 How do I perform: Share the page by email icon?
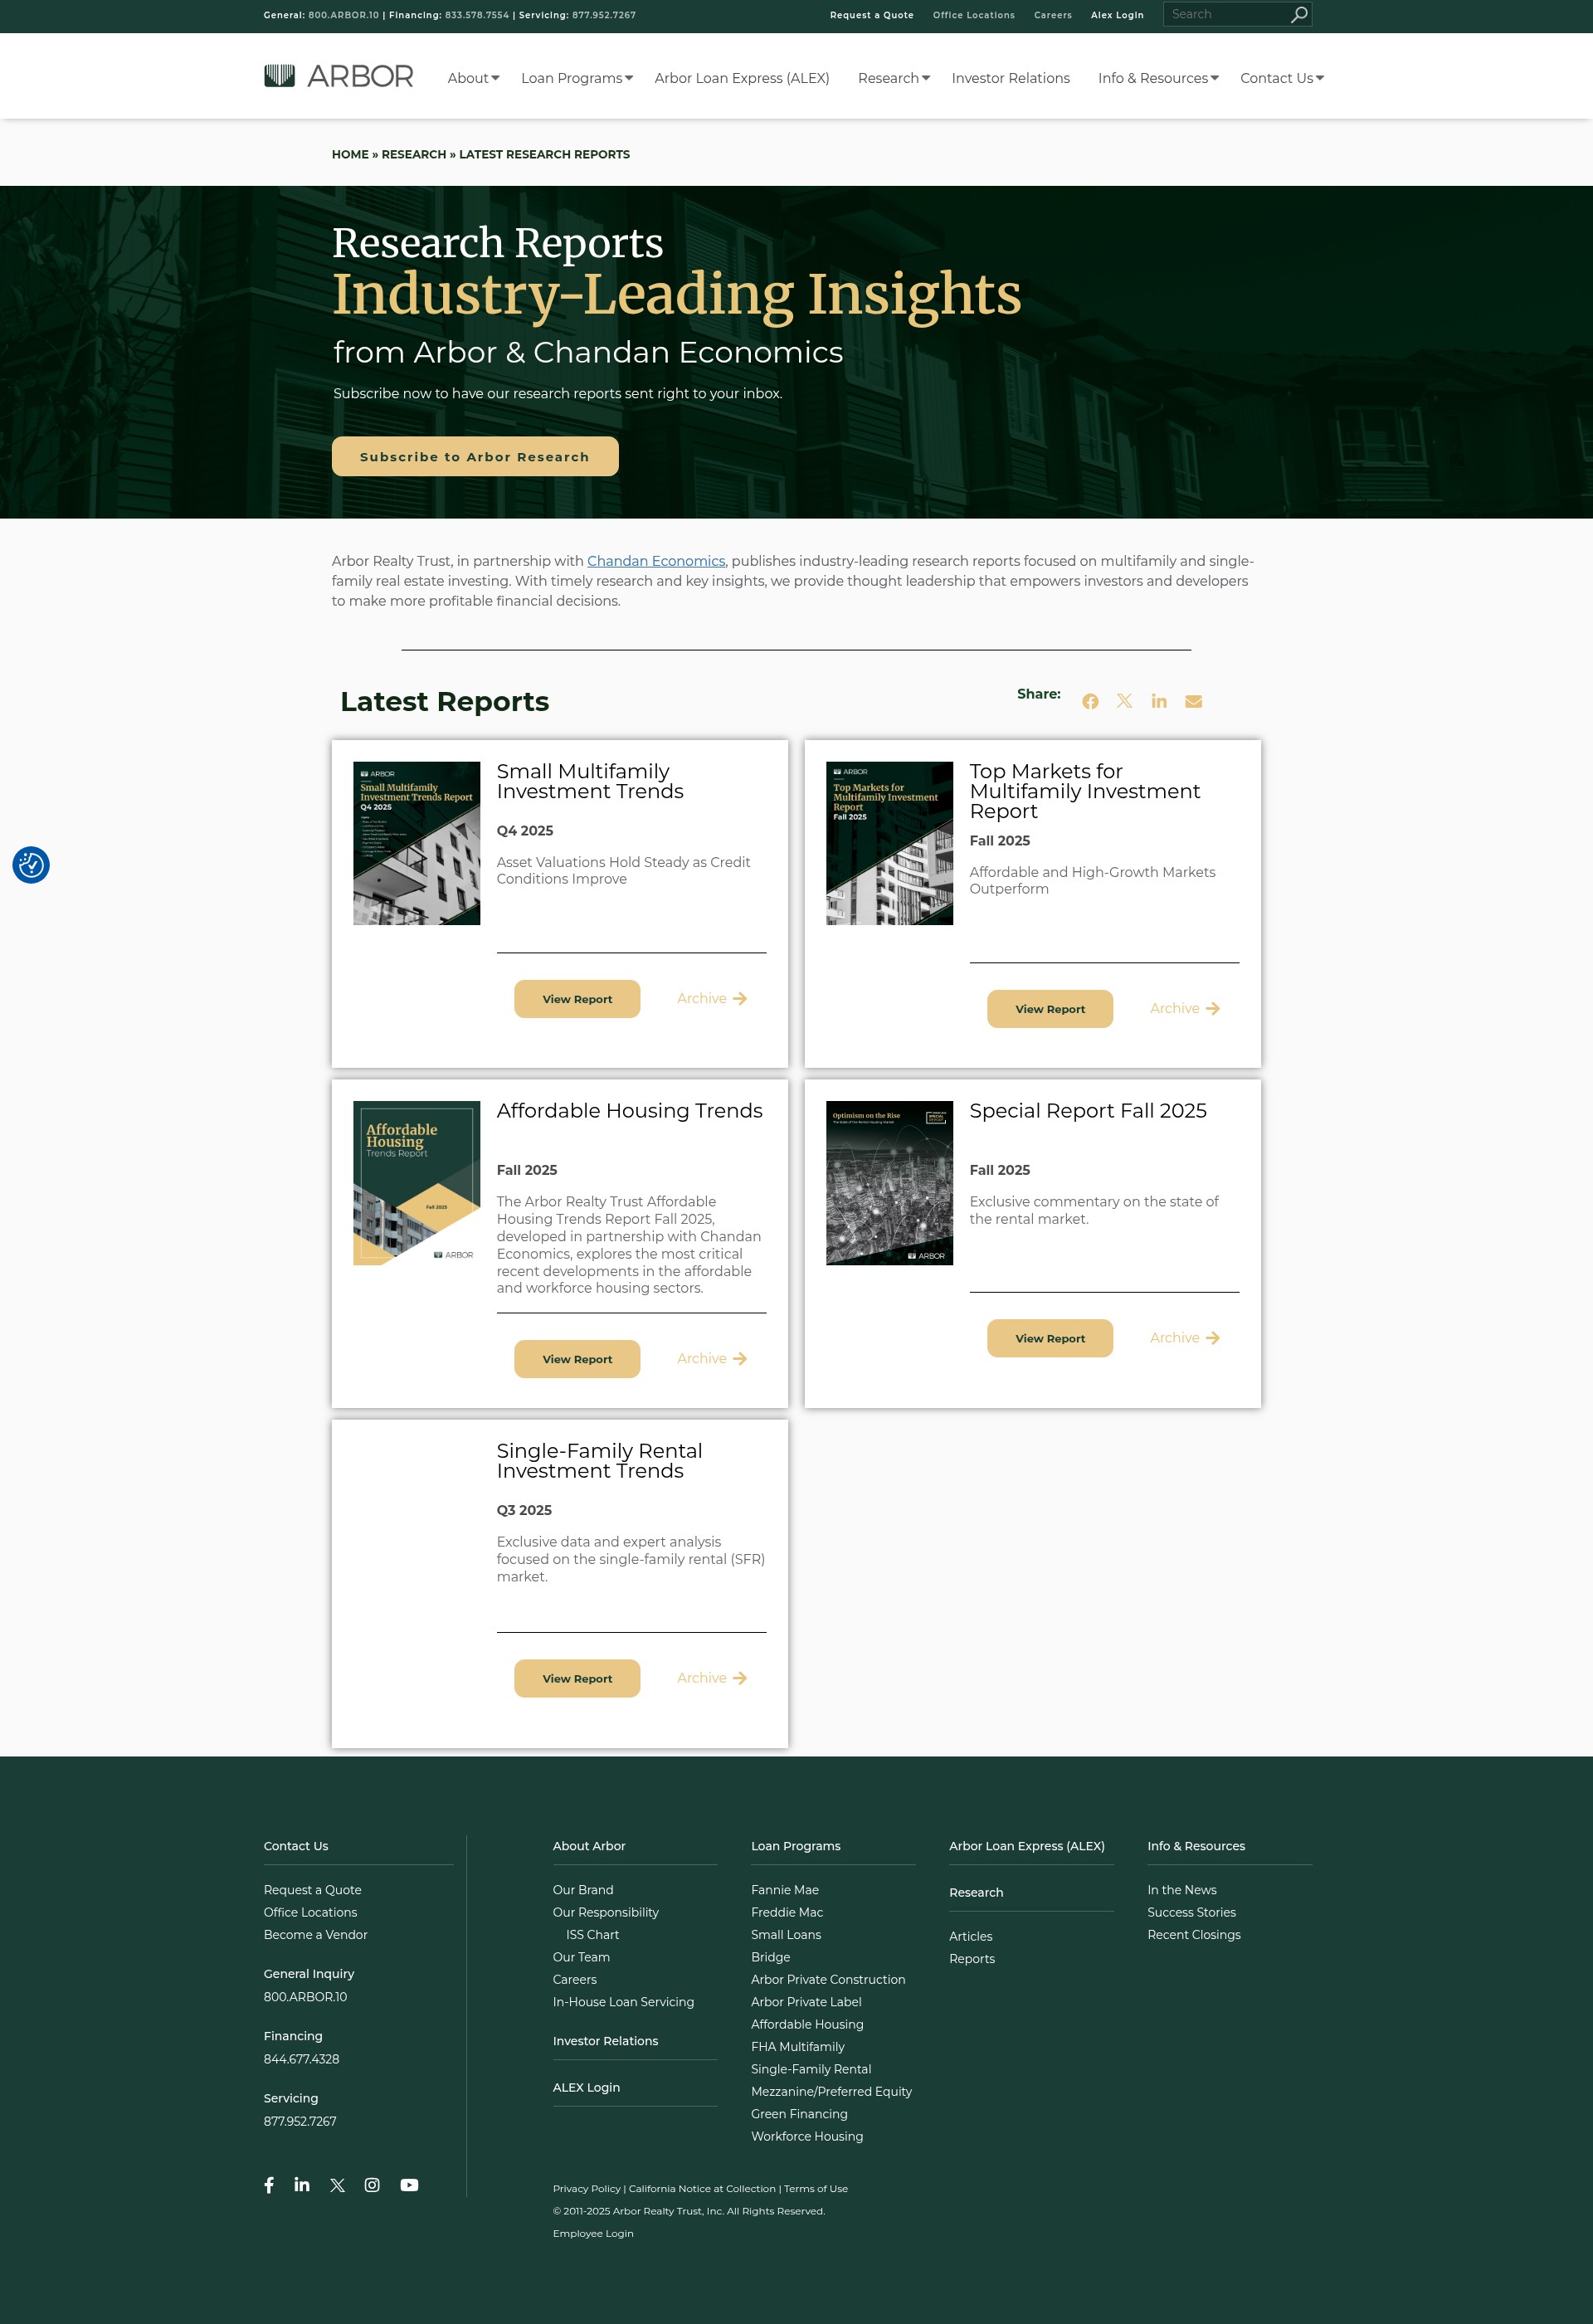click(x=1193, y=701)
